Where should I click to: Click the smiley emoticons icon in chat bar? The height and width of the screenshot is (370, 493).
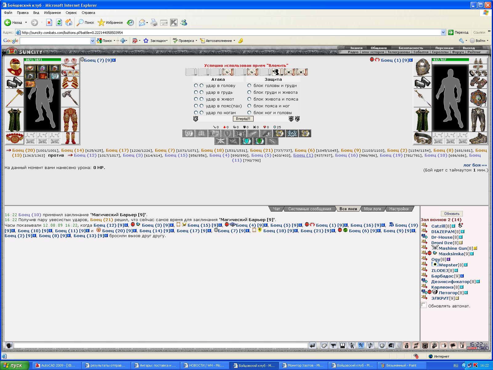(x=382, y=346)
